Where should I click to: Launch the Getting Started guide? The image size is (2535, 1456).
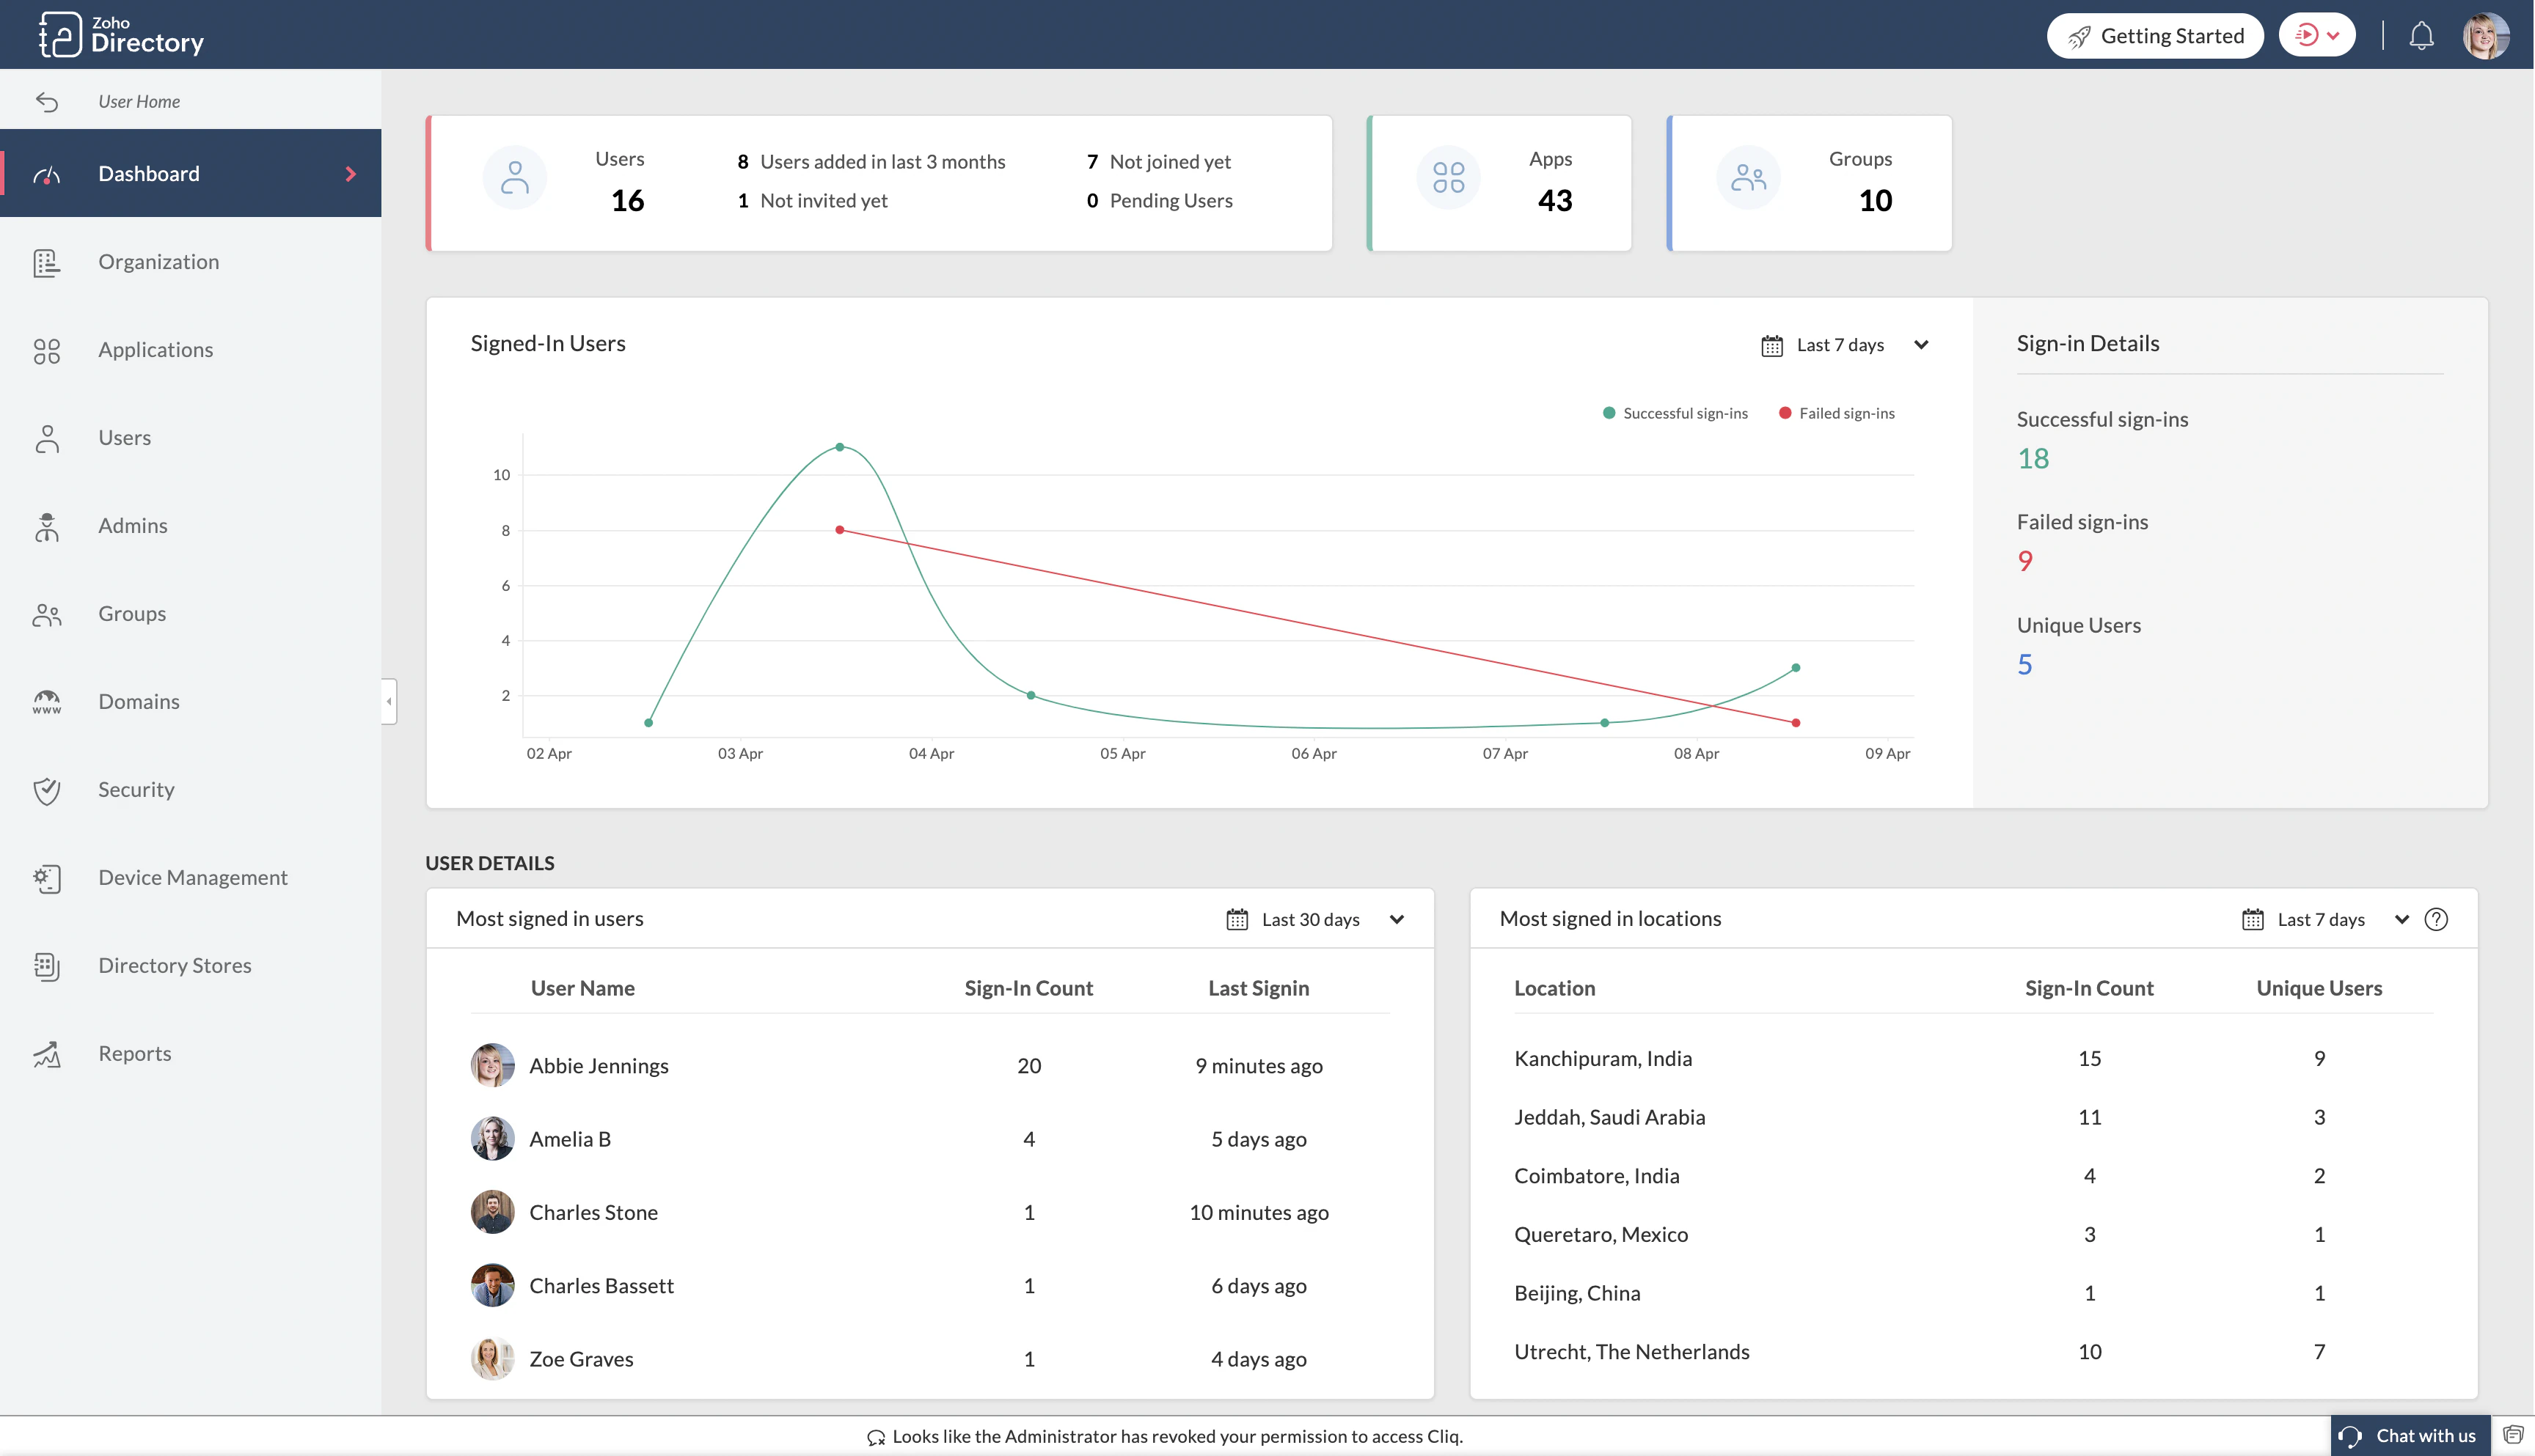(2155, 35)
